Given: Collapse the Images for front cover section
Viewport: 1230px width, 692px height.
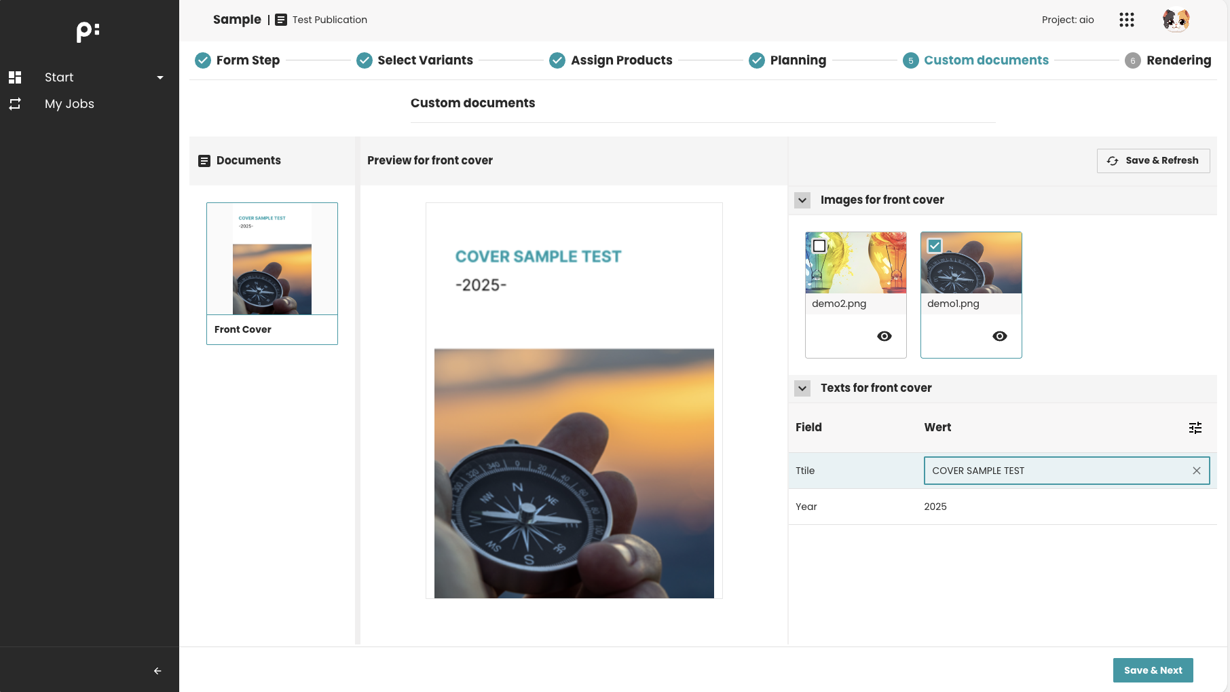Looking at the screenshot, I should (802, 200).
